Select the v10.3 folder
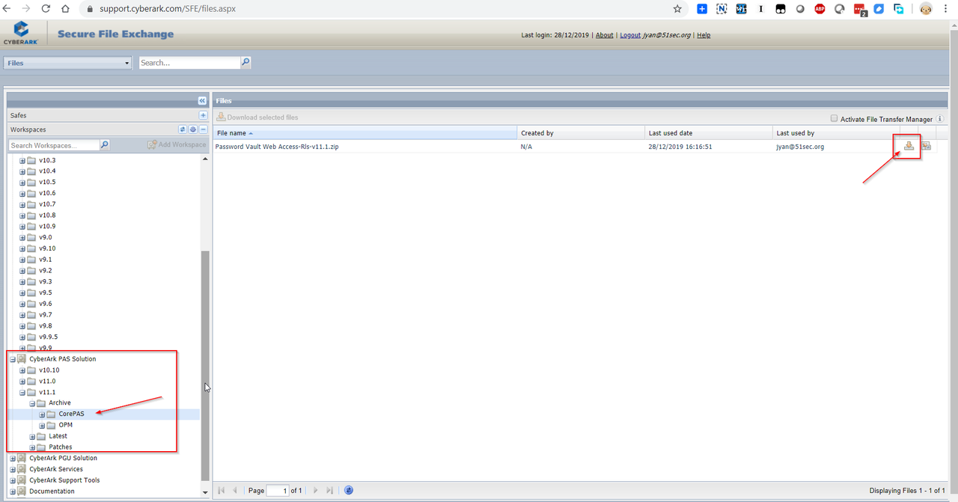This screenshot has height=502, width=958. 47,160
